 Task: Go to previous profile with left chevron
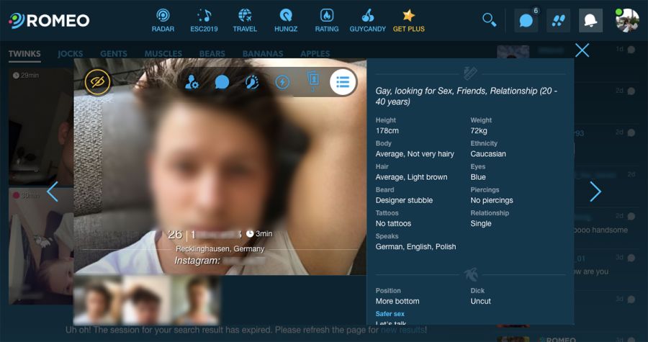[52, 192]
